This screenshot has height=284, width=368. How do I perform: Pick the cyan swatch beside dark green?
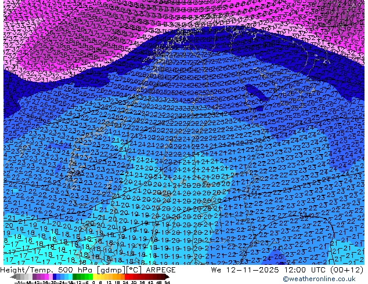click(70, 276)
